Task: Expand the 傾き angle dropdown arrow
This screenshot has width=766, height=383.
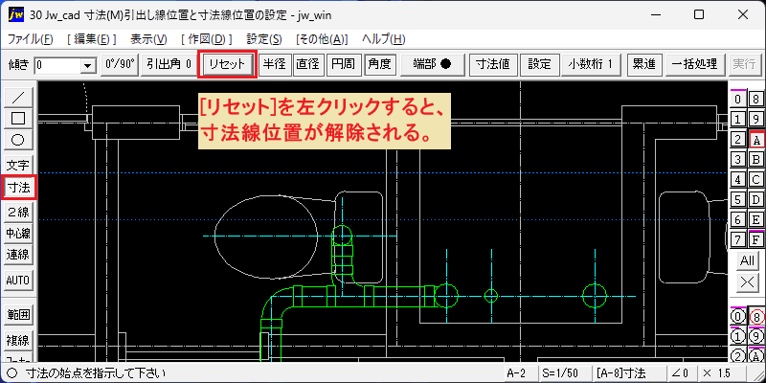Action: coord(88,65)
